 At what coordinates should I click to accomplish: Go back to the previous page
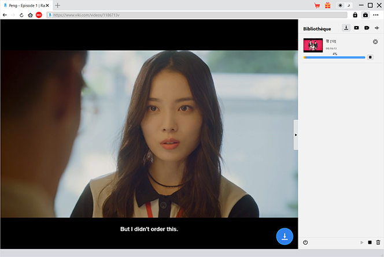point(5,15)
